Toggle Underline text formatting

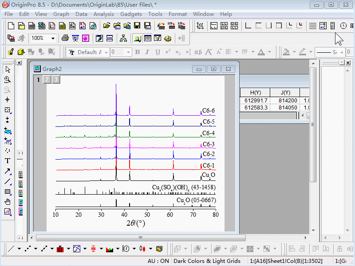click(x=158, y=52)
